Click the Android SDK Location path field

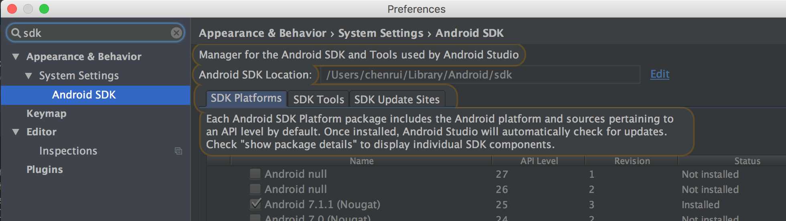(x=480, y=75)
